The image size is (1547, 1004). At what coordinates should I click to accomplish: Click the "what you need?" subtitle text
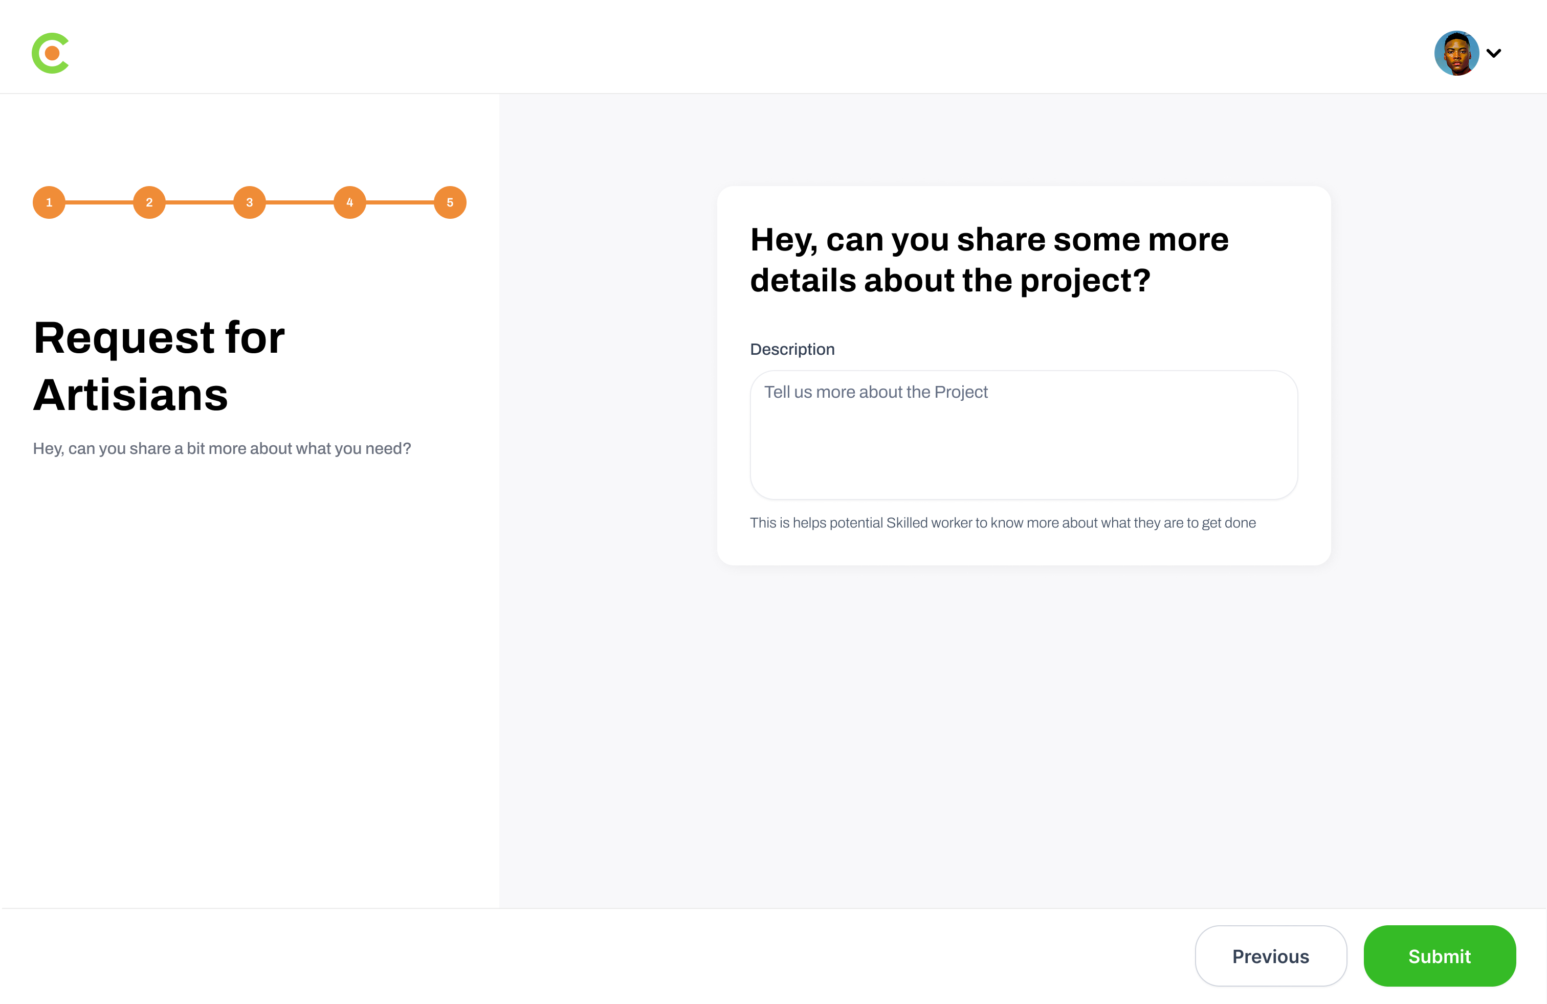[222, 449]
